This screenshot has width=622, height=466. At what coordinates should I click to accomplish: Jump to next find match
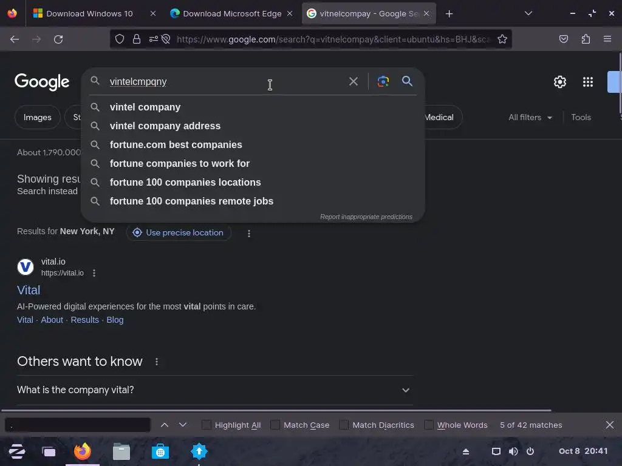pos(182,425)
